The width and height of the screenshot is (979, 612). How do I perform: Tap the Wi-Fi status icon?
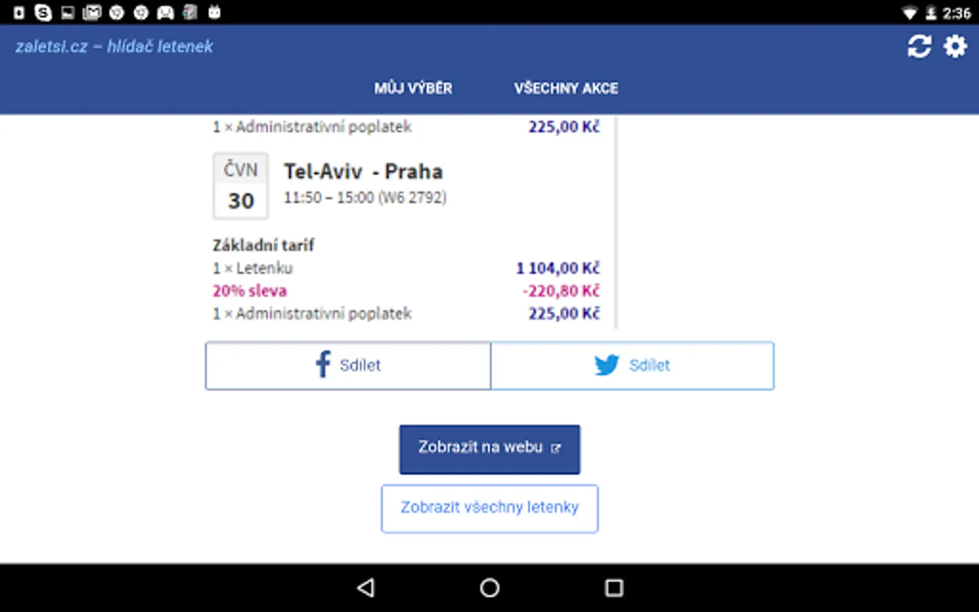coord(909,13)
